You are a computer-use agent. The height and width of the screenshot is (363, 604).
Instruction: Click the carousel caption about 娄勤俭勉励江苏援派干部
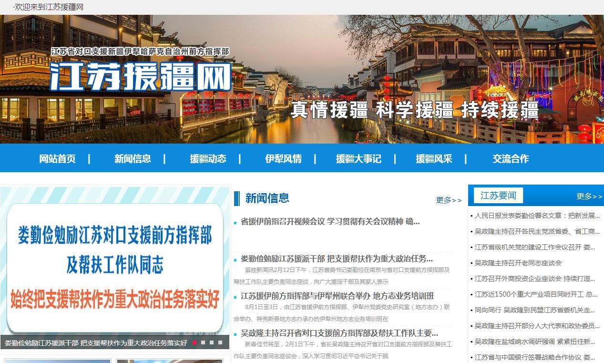pyautogui.click(x=96, y=342)
